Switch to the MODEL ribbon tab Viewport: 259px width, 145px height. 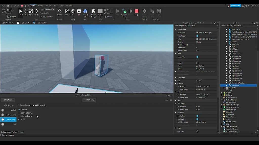click(40, 6)
